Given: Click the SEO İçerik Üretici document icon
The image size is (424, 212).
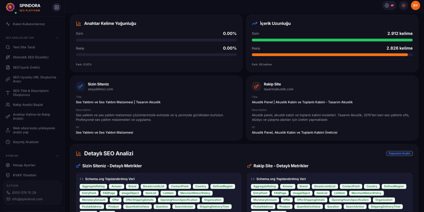Looking at the screenshot, I should coord(8,67).
